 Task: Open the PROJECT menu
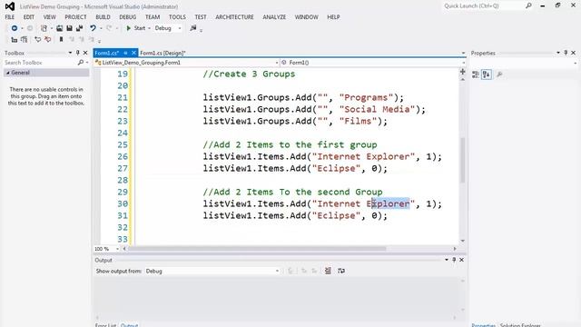point(75,17)
